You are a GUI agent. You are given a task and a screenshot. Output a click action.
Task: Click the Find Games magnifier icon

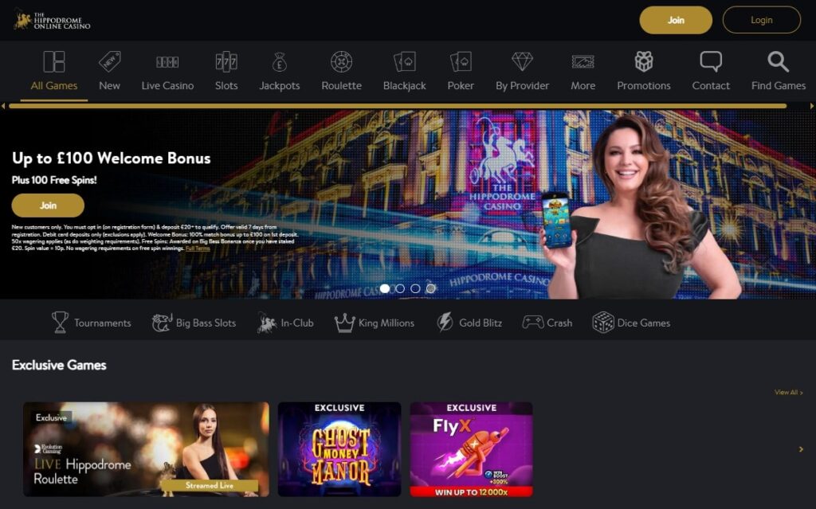(778, 61)
